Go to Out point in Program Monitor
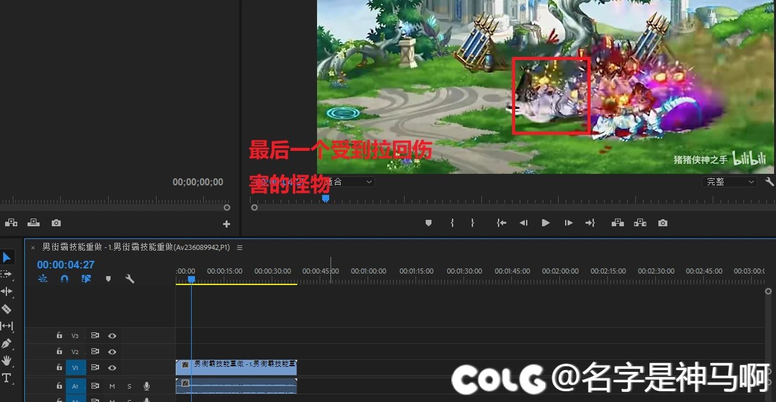Screen dimensions: 776x402 point(590,223)
